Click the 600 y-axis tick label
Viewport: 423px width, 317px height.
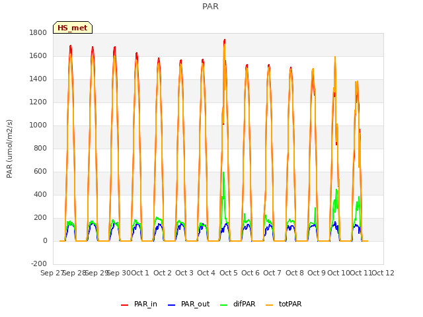tap(40, 172)
